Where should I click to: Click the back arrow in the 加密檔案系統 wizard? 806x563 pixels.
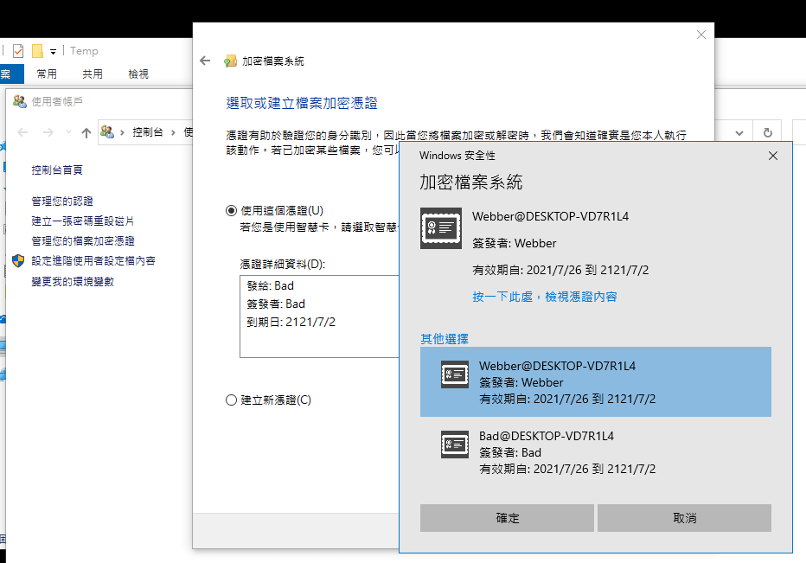coord(205,61)
